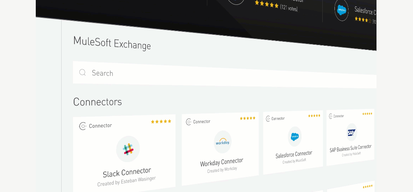The height and width of the screenshot is (192, 413).
Task: Click the Salesforce cloud logo in Connectors
Action: 295,137
